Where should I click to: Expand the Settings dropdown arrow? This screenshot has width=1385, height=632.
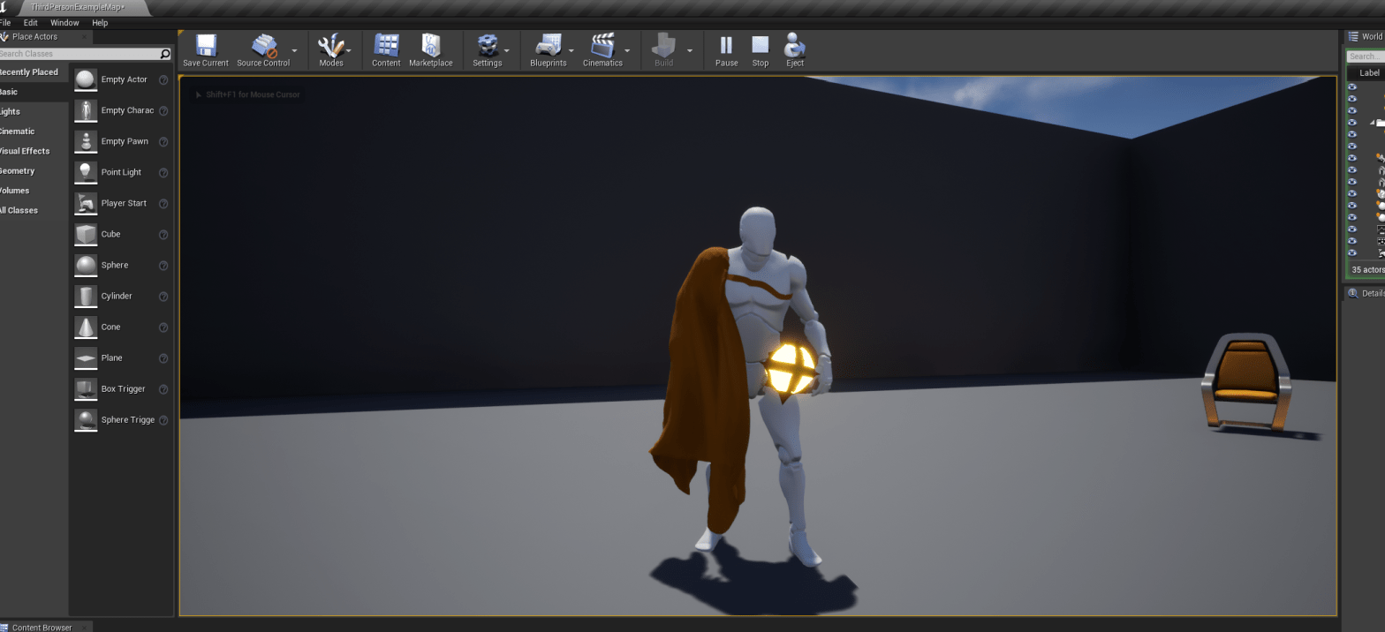tap(507, 51)
